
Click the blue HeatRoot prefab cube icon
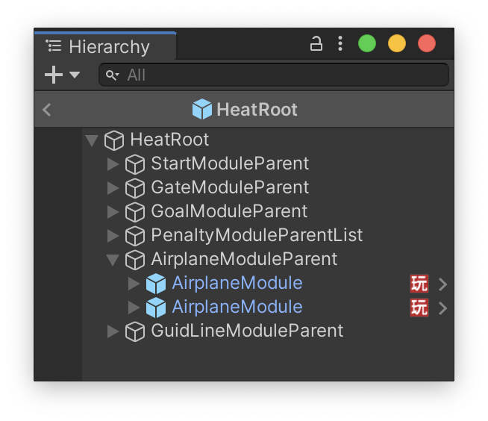pyautogui.click(x=201, y=110)
